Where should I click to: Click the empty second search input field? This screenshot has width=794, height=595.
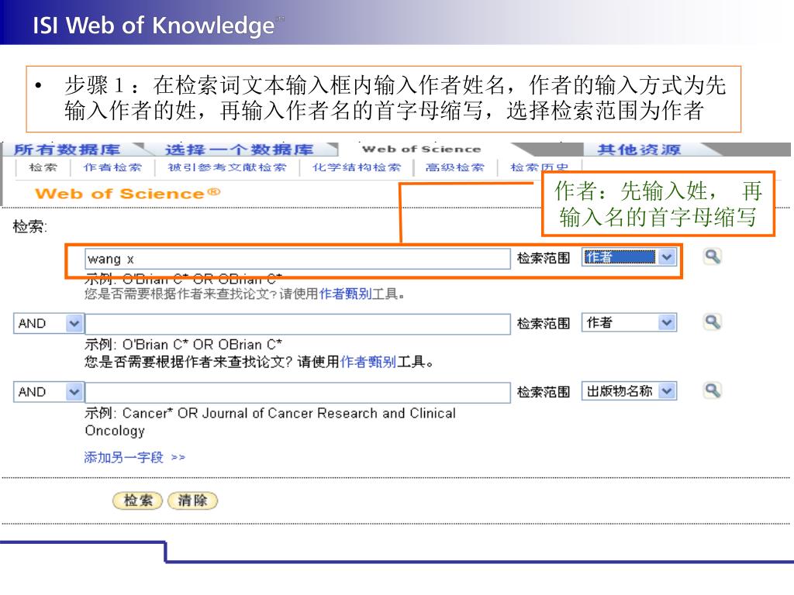click(298, 324)
